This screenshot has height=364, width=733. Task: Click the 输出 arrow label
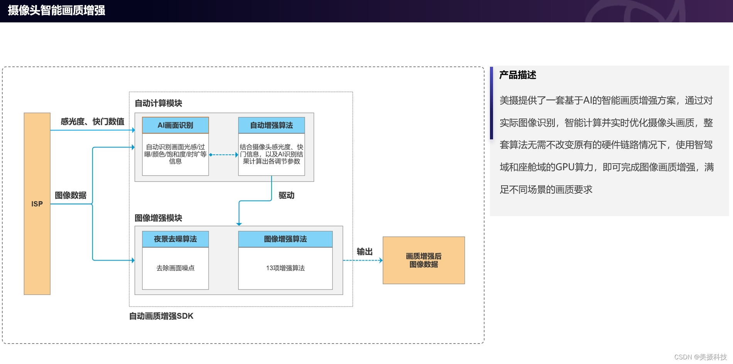coord(365,252)
